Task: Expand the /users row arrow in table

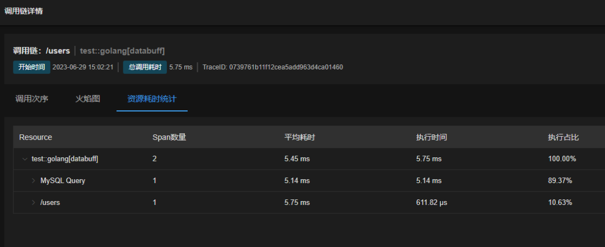Action: pyautogui.click(x=33, y=203)
